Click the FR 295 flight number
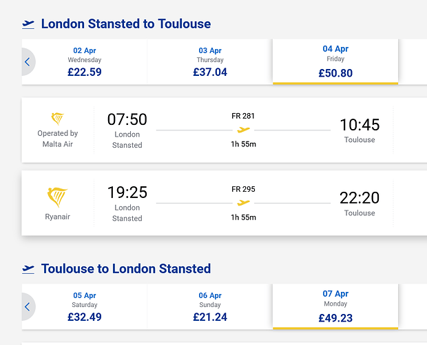427x345 pixels. pos(243,189)
